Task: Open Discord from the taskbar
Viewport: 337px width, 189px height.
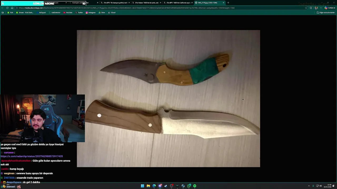Action: (160, 186)
